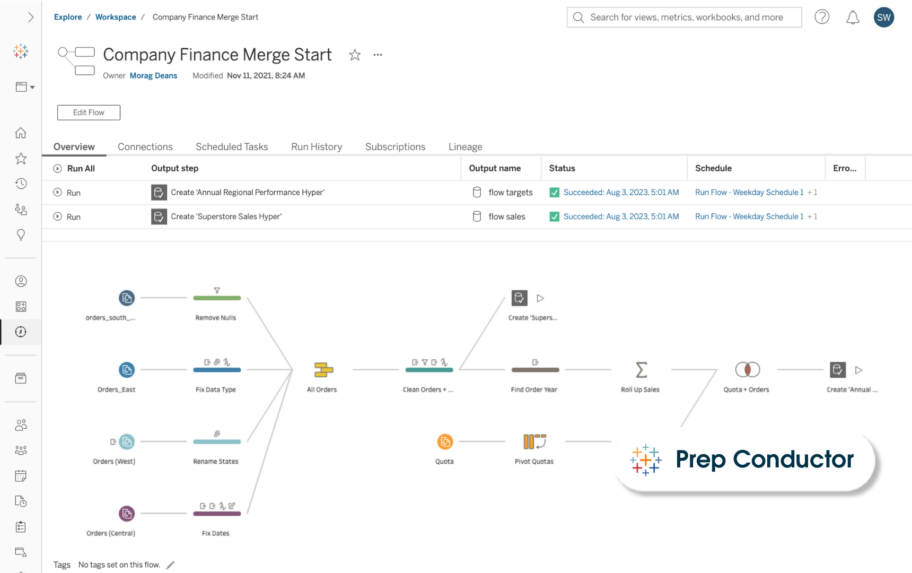View Shared with Me items

(x=21, y=209)
